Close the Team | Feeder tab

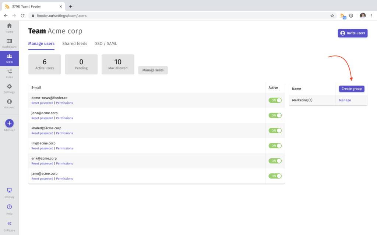61,7
